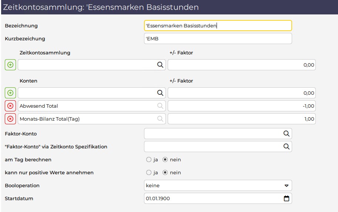Viewport: 338px width, 212px height.
Task: Focus the Kurzbezeichung field containing EMB
Action: tap(218, 38)
